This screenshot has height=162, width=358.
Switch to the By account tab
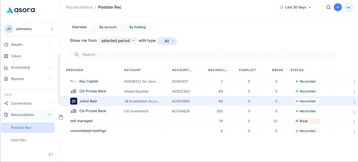(108, 27)
